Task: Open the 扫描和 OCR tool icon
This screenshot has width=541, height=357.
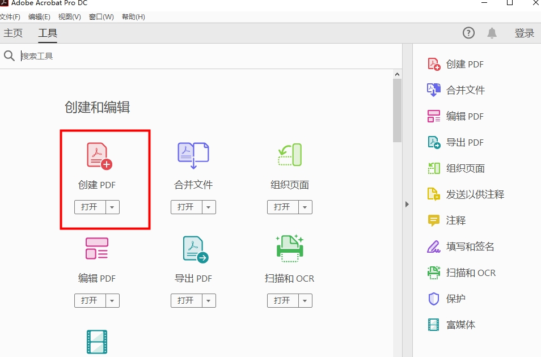Action: (289, 248)
